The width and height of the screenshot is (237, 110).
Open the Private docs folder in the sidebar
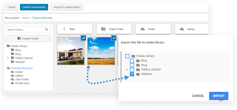pyautogui.click(x=22, y=83)
